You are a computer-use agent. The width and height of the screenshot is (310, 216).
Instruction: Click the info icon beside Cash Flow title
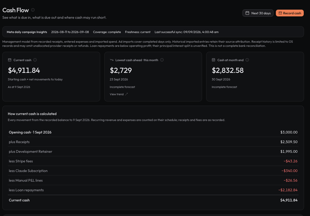33,10
